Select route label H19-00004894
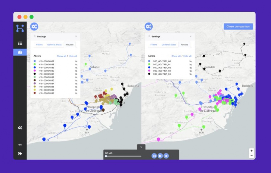 click(46, 84)
